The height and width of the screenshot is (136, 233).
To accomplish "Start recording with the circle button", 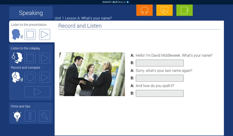I will pos(30,77).
